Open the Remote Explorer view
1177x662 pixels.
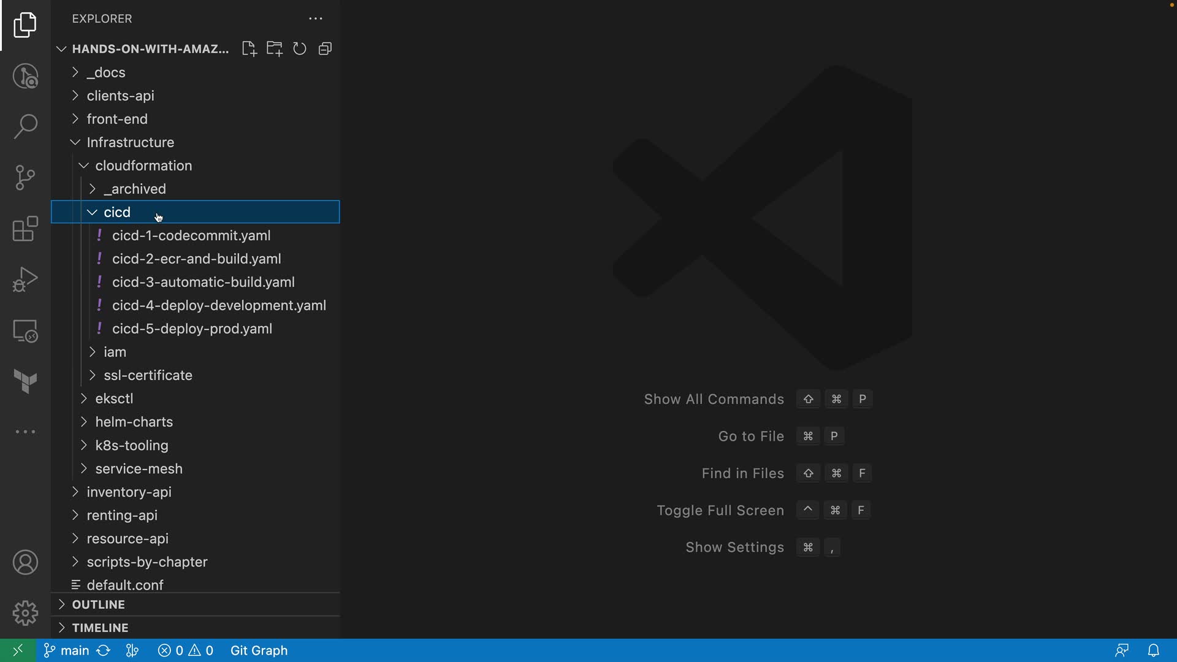coord(25,331)
